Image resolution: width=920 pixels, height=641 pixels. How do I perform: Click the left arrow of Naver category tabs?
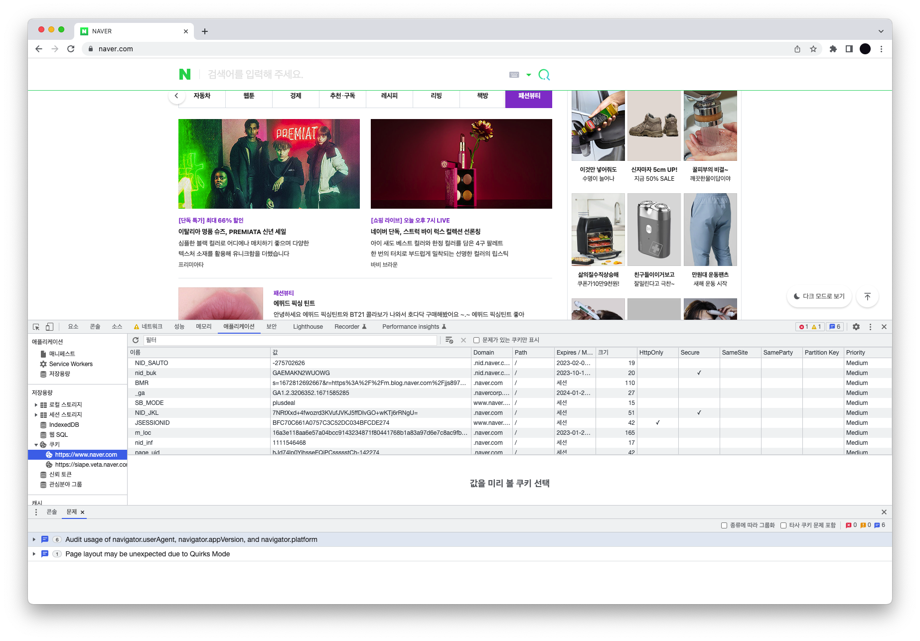176,96
